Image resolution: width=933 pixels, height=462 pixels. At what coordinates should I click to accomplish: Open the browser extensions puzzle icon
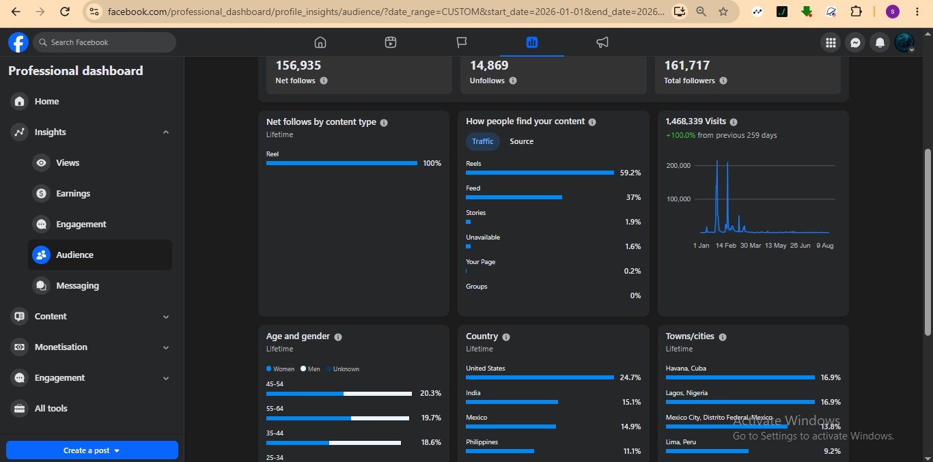[856, 12]
